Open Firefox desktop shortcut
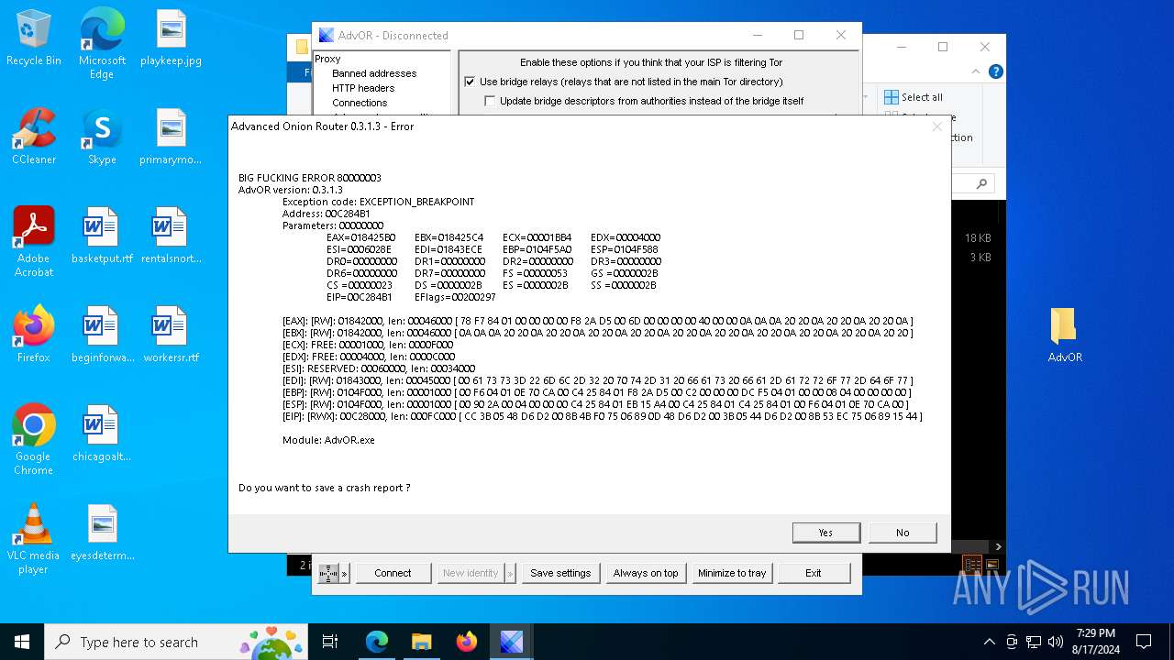Image resolution: width=1174 pixels, height=660 pixels. (34, 335)
